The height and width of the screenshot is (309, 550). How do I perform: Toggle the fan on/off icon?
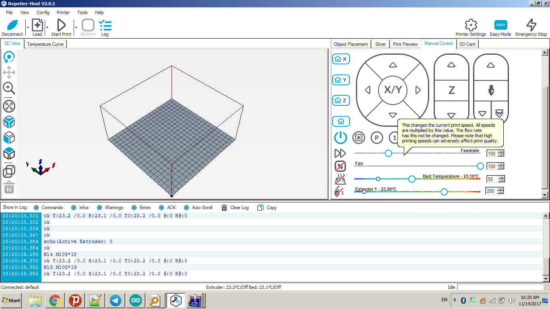tap(340, 166)
